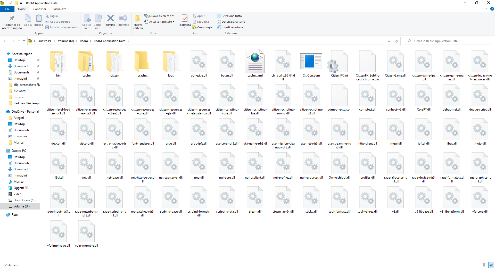Viewport: 495px width, 268px height.
Task: Open Sposta in dropdown
Action: [x=87, y=22]
